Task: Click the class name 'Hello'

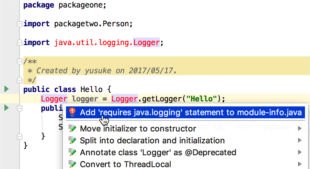Action: point(91,89)
